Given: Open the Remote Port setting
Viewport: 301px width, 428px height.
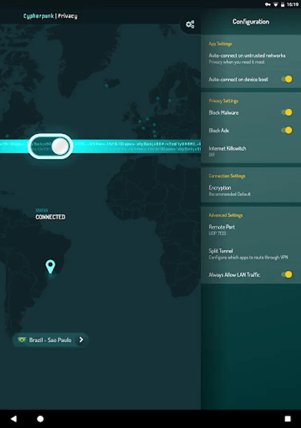Looking at the screenshot, I should (251, 230).
